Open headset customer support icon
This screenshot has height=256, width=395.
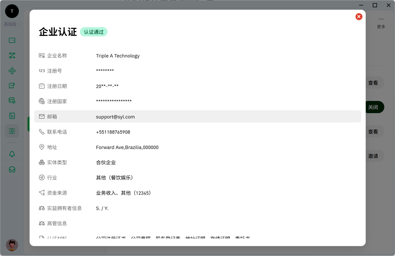coord(12,169)
